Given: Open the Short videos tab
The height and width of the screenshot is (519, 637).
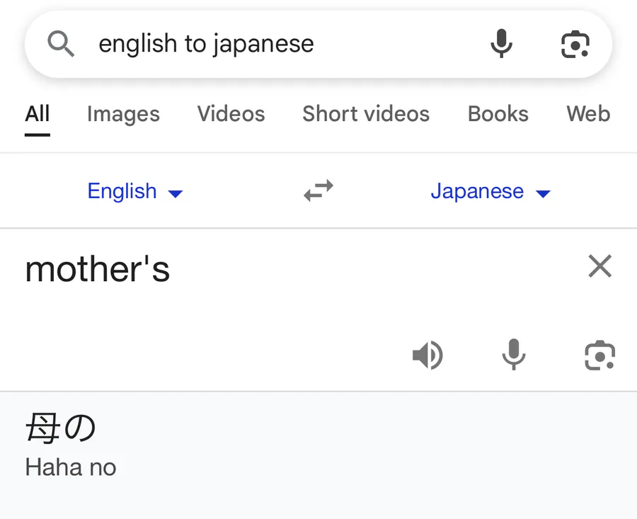Looking at the screenshot, I should tap(366, 114).
